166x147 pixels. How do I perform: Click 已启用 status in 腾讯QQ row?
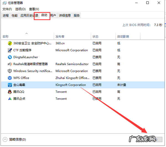(x=97, y=92)
